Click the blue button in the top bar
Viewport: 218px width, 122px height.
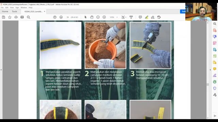[x=183, y=11]
